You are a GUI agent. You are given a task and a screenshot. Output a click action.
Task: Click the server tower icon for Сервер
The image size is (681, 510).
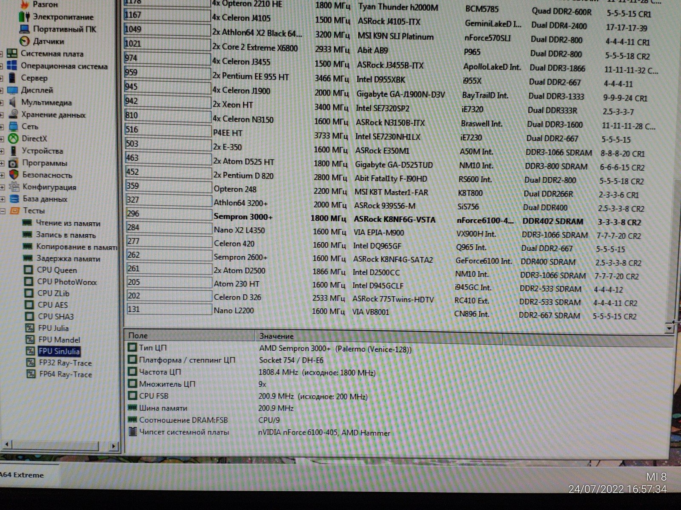tap(13, 78)
